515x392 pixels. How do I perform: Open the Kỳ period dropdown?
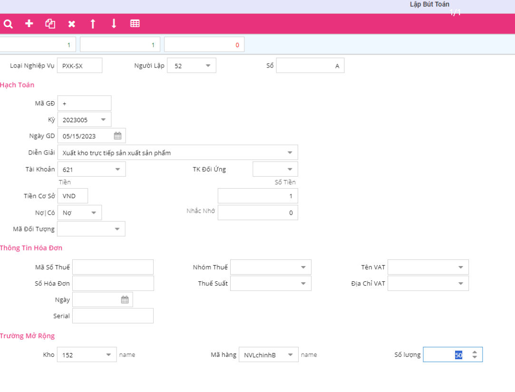tap(103, 120)
